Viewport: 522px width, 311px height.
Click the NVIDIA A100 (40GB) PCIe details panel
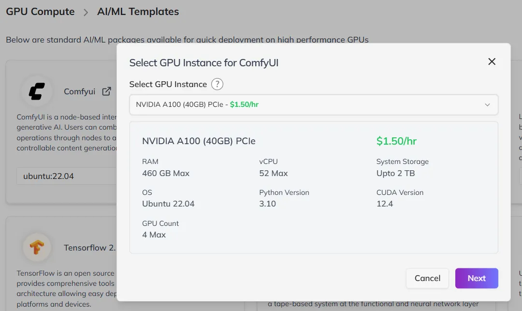coord(313,188)
